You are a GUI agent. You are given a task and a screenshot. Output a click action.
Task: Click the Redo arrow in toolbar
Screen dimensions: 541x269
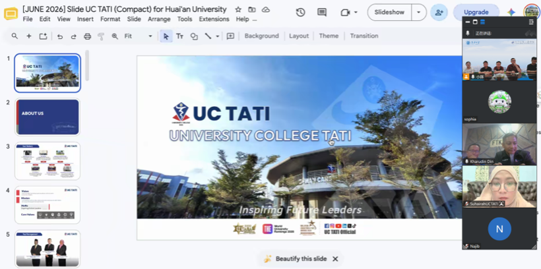pyautogui.click(x=73, y=36)
